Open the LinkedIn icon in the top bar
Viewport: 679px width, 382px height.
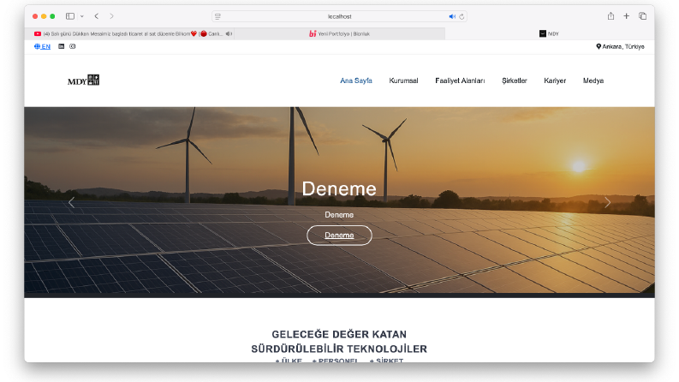tap(62, 46)
